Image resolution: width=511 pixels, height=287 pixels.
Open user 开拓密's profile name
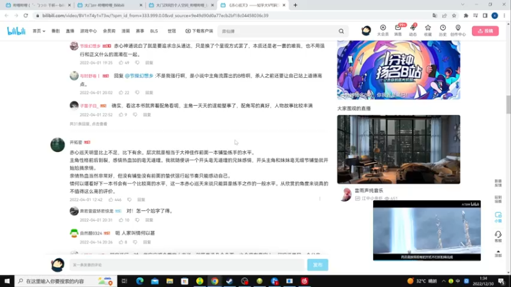[76, 142]
